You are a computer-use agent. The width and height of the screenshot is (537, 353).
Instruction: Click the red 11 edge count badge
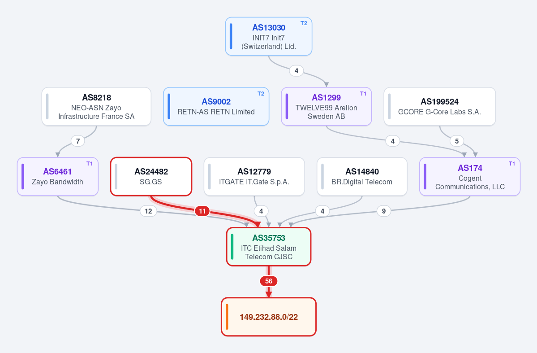click(x=202, y=211)
